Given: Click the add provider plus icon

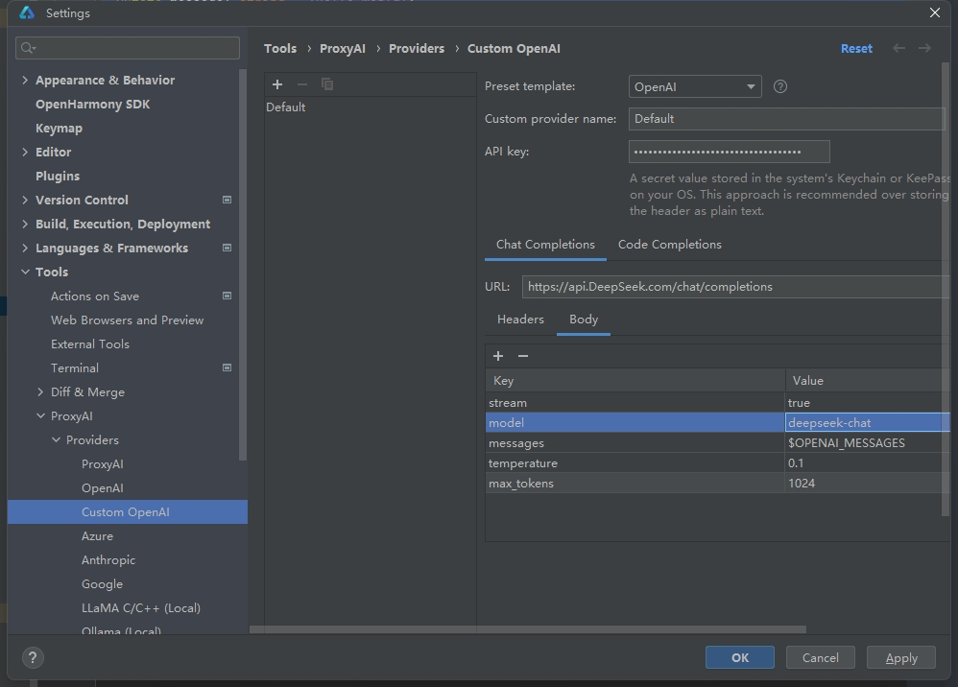Looking at the screenshot, I should (x=277, y=84).
